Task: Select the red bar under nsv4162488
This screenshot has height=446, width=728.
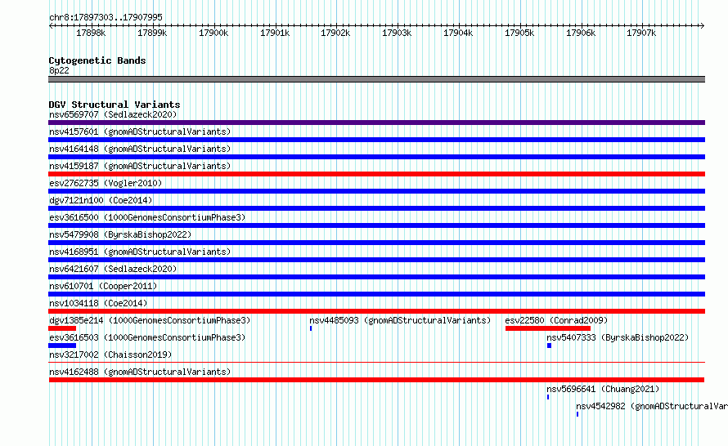Action: [x=376, y=380]
